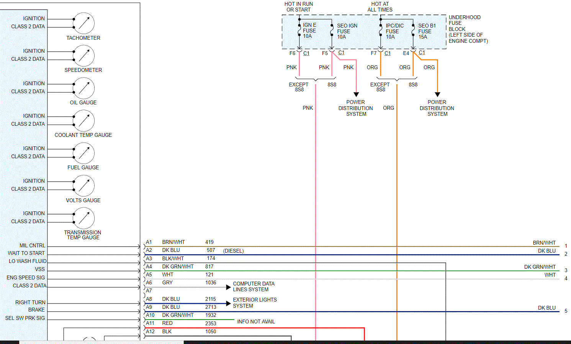Click the VOLTS GAUGE label
This screenshot has width=571, height=344.
(83, 200)
